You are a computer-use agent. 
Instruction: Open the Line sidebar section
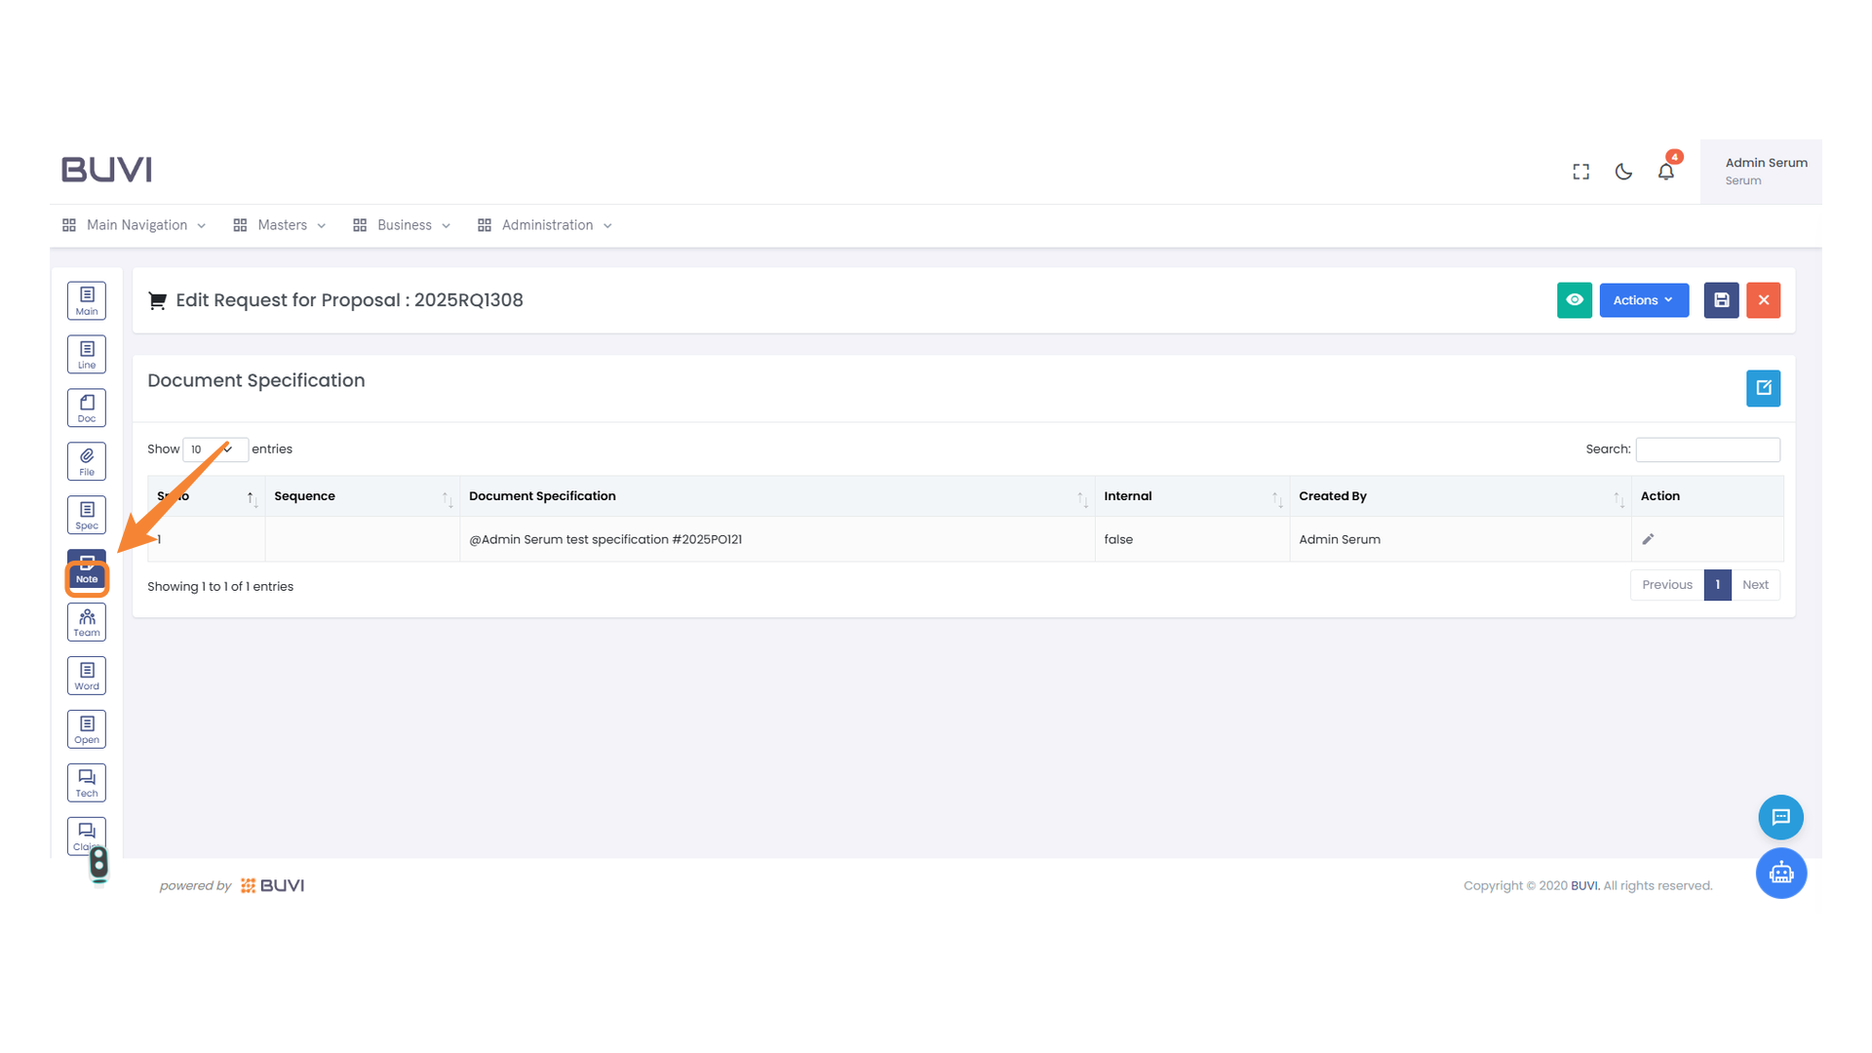click(87, 354)
